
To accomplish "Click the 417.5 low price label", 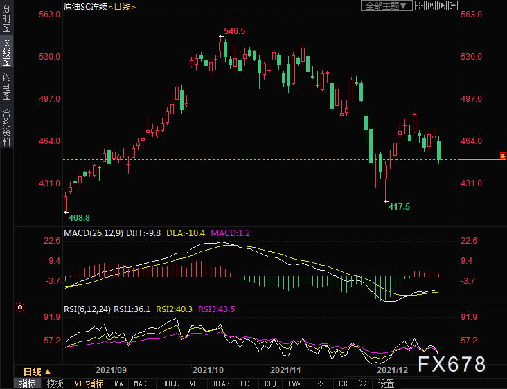I will (399, 207).
